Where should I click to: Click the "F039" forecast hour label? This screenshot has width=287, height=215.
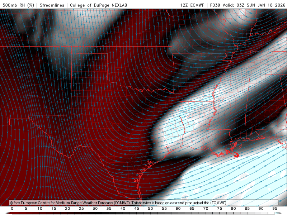click(x=215, y=5)
